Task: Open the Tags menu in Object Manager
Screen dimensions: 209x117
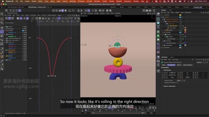Action: 182,12
